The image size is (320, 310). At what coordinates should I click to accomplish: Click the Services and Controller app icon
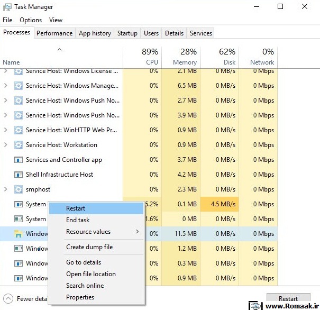[19, 160]
